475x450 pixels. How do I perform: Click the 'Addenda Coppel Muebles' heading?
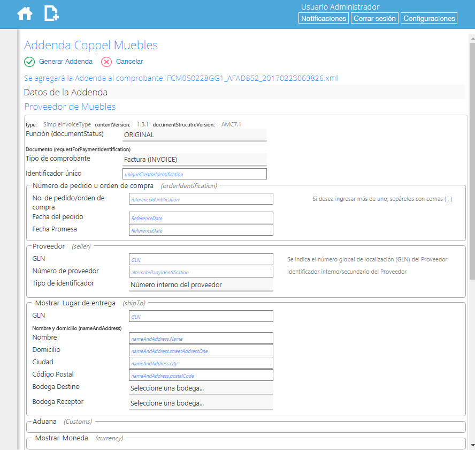pyautogui.click(x=91, y=45)
